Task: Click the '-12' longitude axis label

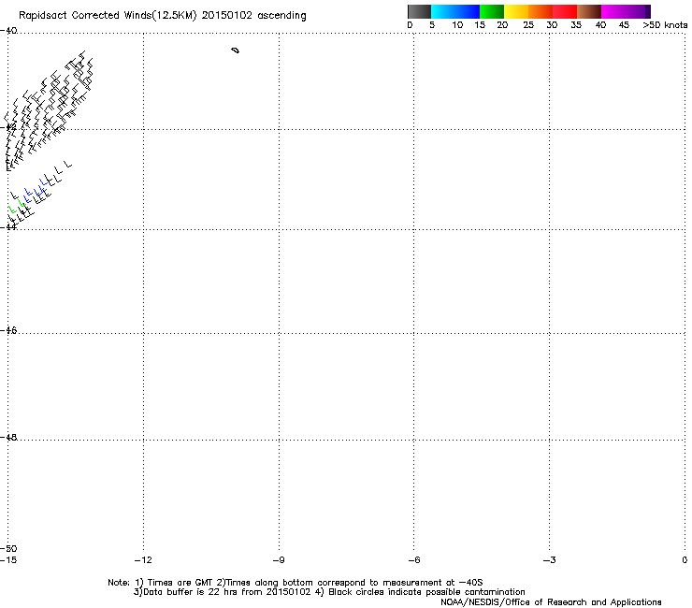Action: click(x=143, y=560)
